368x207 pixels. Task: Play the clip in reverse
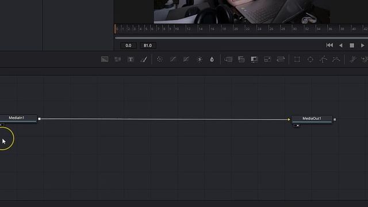[341, 45]
